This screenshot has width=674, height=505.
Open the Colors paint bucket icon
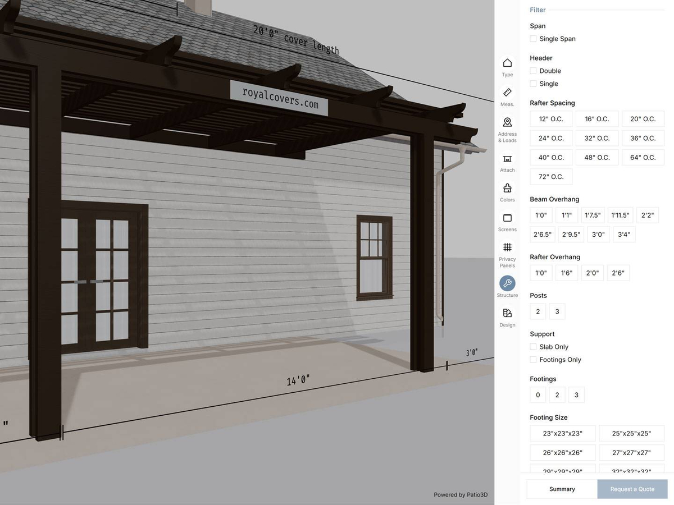pos(507,188)
